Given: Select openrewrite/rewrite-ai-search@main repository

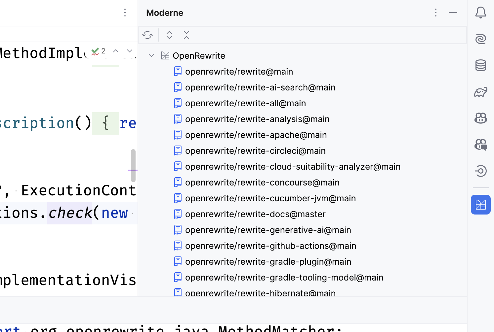Looking at the screenshot, I should [260, 87].
